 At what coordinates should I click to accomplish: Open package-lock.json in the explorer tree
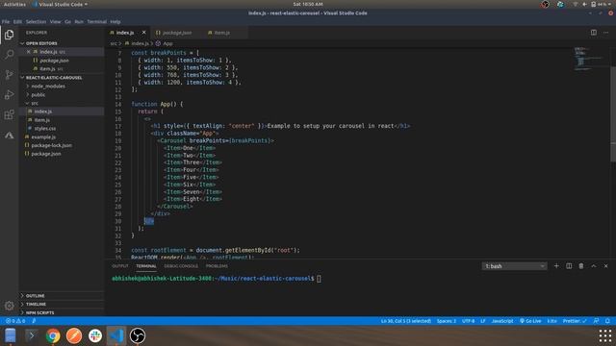(x=51, y=145)
